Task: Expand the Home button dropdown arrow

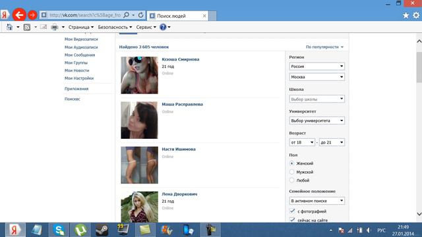Action: tap(18, 27)
